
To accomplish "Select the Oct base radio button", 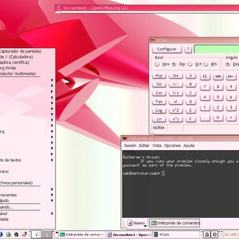I will [190, 64].
